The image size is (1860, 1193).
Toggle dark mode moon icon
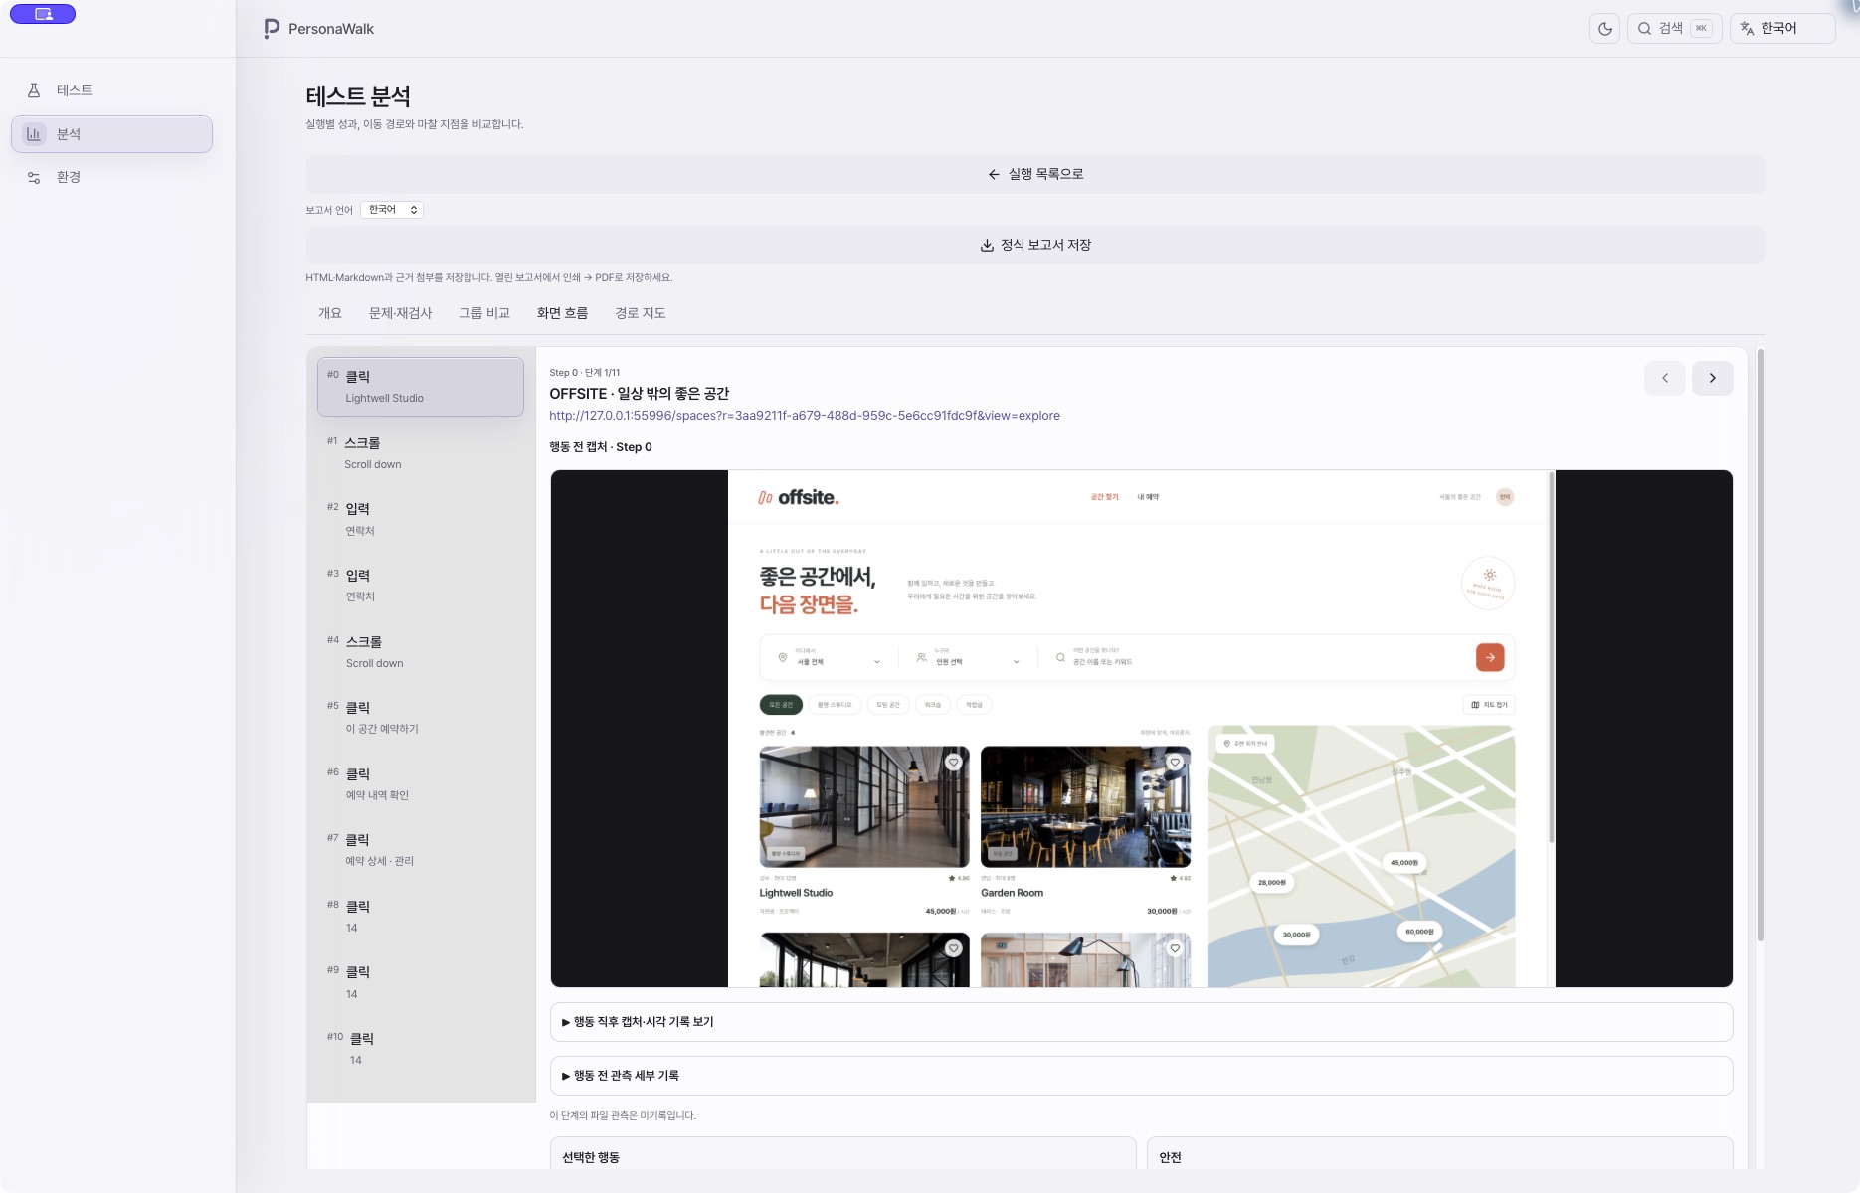[1604, 29]
